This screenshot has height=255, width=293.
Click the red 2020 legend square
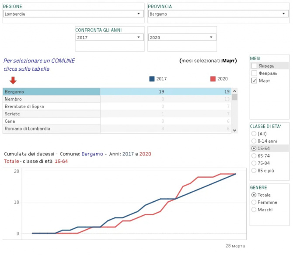tap(213, 79)
